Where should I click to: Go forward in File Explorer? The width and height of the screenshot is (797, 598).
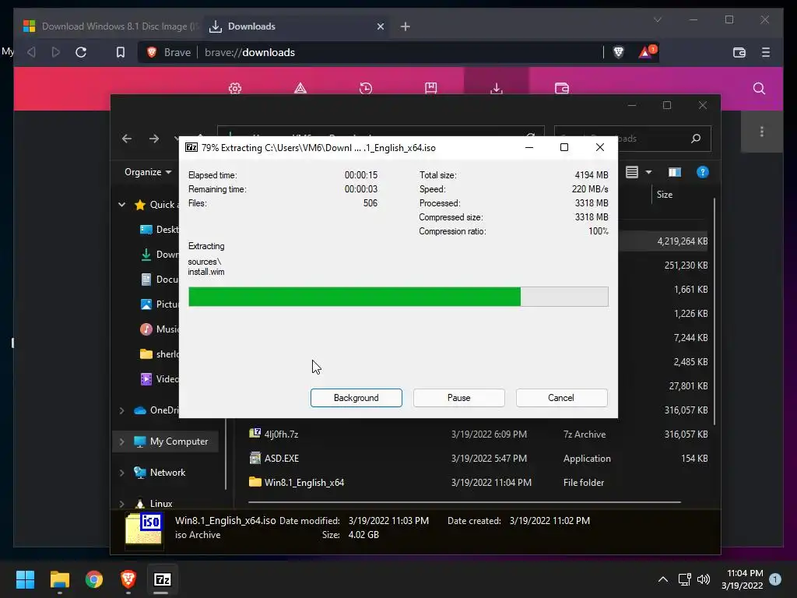click(154, 139)
